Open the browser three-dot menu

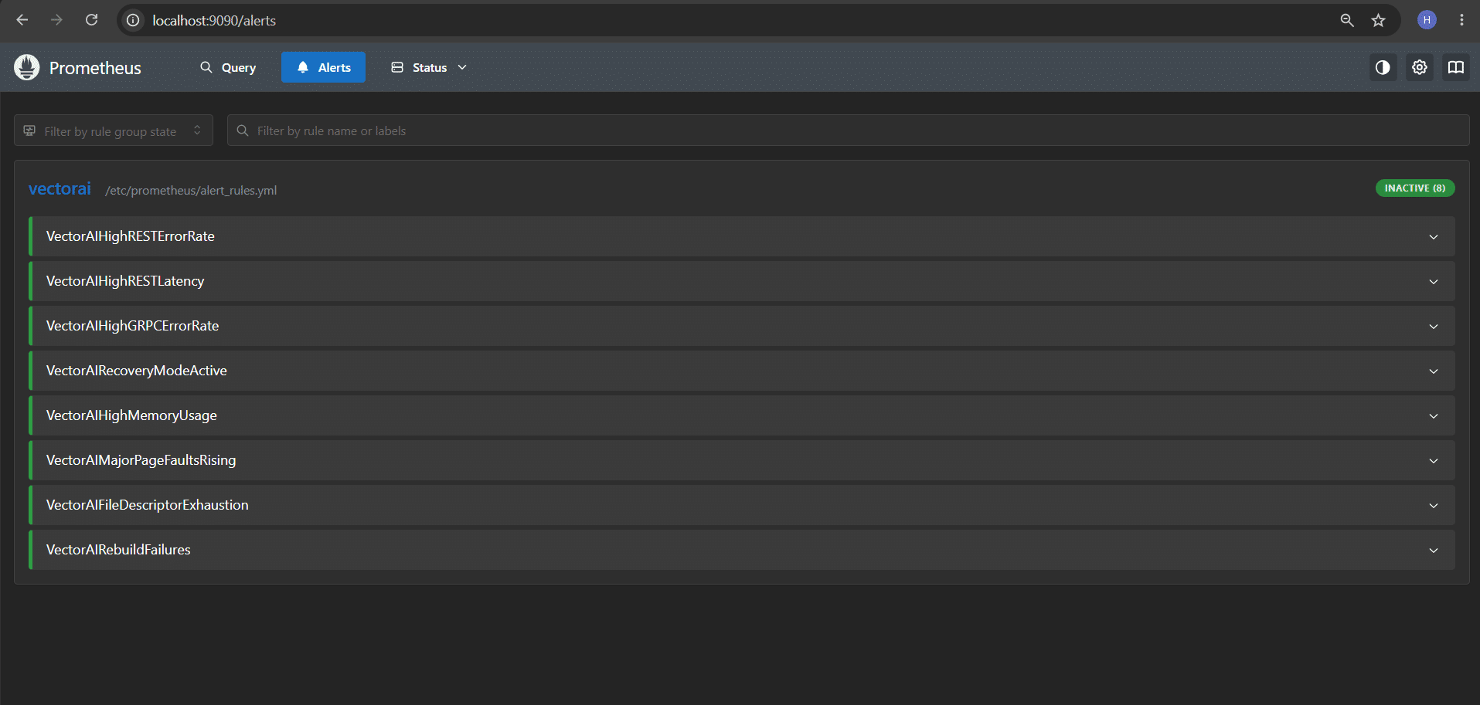click(x=1461, y=20)
